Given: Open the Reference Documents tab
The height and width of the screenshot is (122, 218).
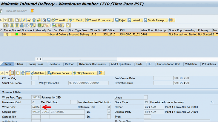Looking at the screenshot, I should click(92, 64).
